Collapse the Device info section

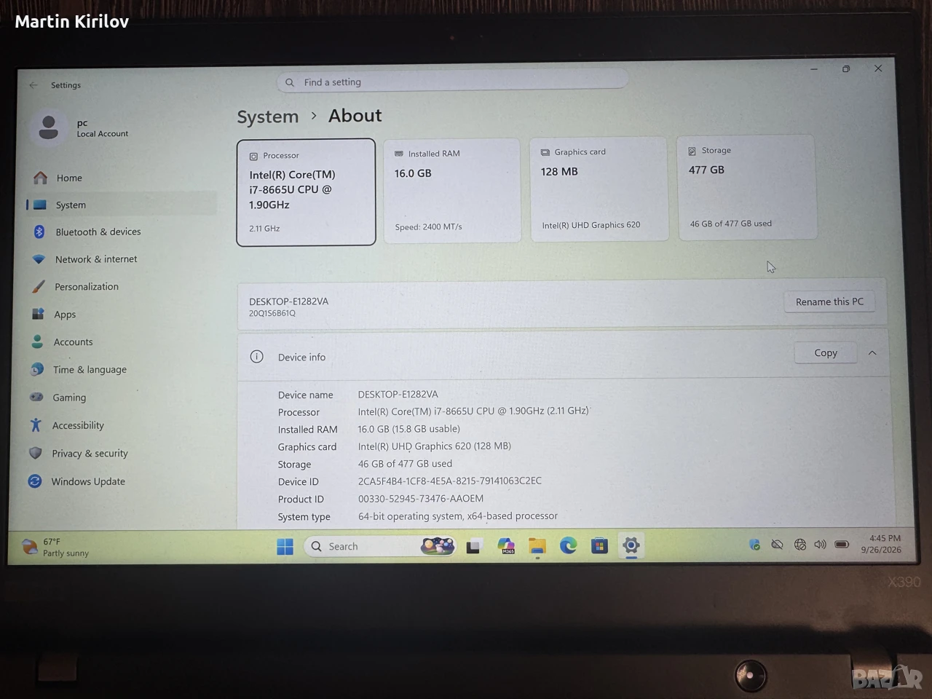pyautogui.click(x=872, y=353)
